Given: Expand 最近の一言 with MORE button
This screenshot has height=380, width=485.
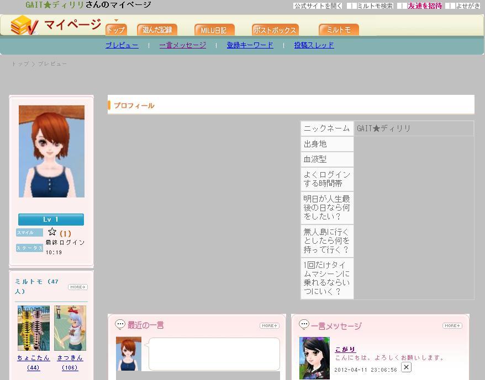Looking at the screenshot, I should [x=269, y=326].
